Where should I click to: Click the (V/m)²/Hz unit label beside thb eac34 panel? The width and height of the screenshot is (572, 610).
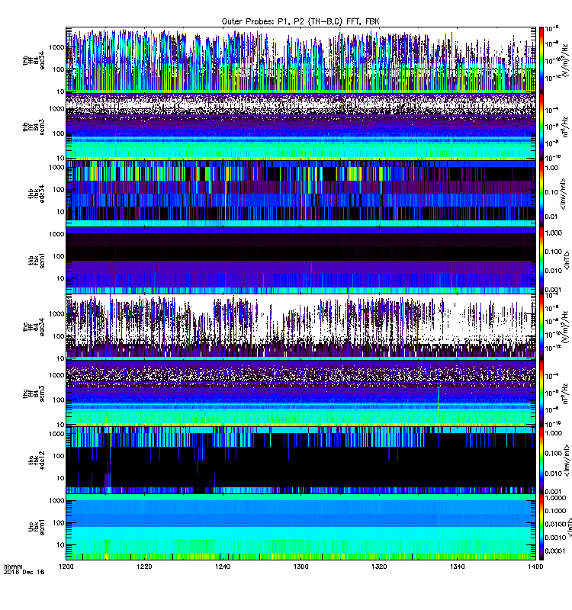click(x=565, y=60)
